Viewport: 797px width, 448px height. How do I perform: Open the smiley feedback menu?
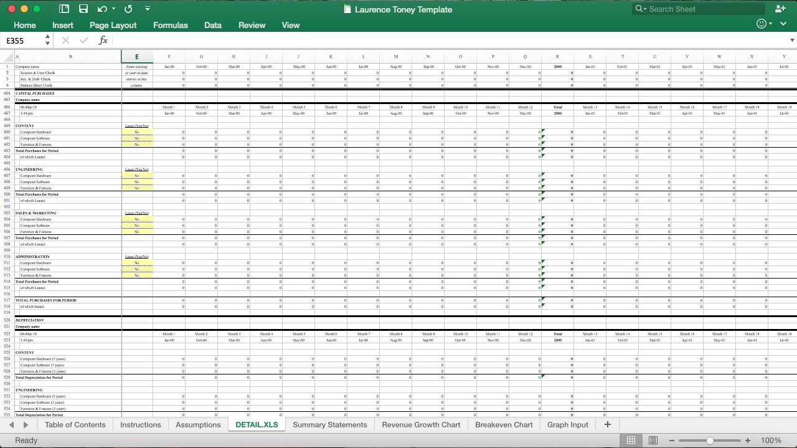coord(760,23)
